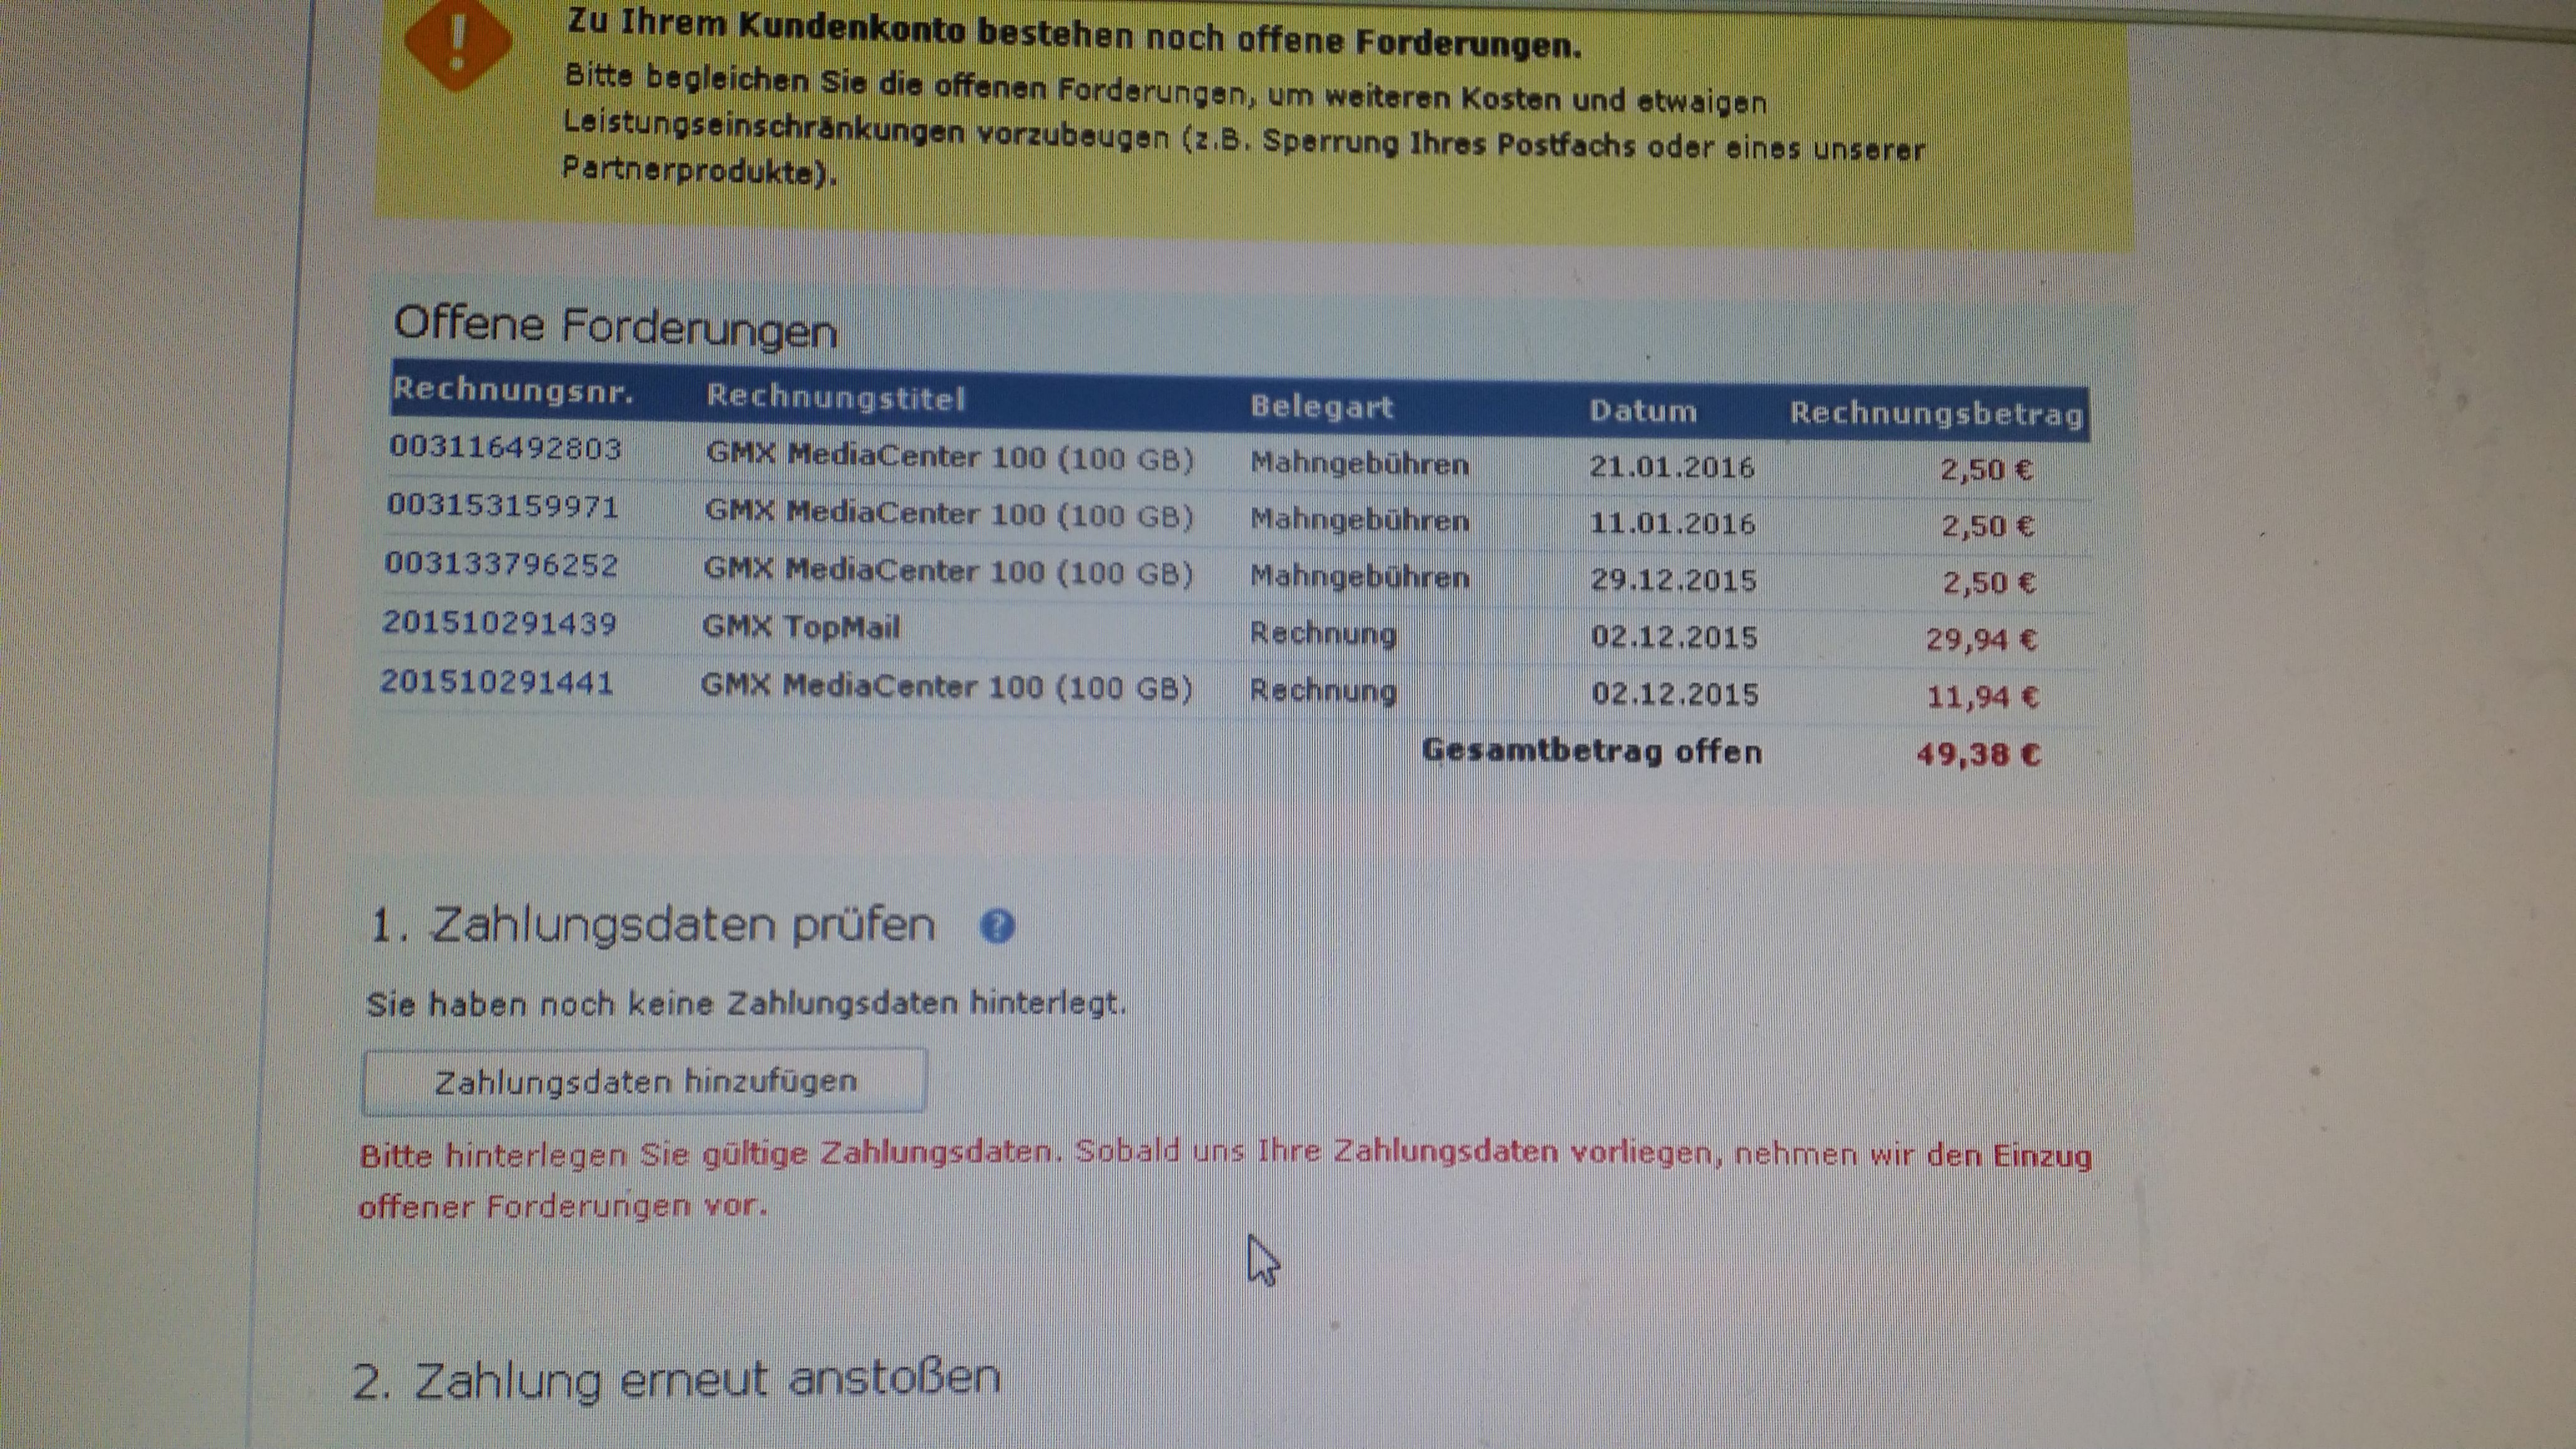Viewport: 2576px width, 1449px height.
Task: Click the Offene Forderungen heading
Action: [615, 326]
